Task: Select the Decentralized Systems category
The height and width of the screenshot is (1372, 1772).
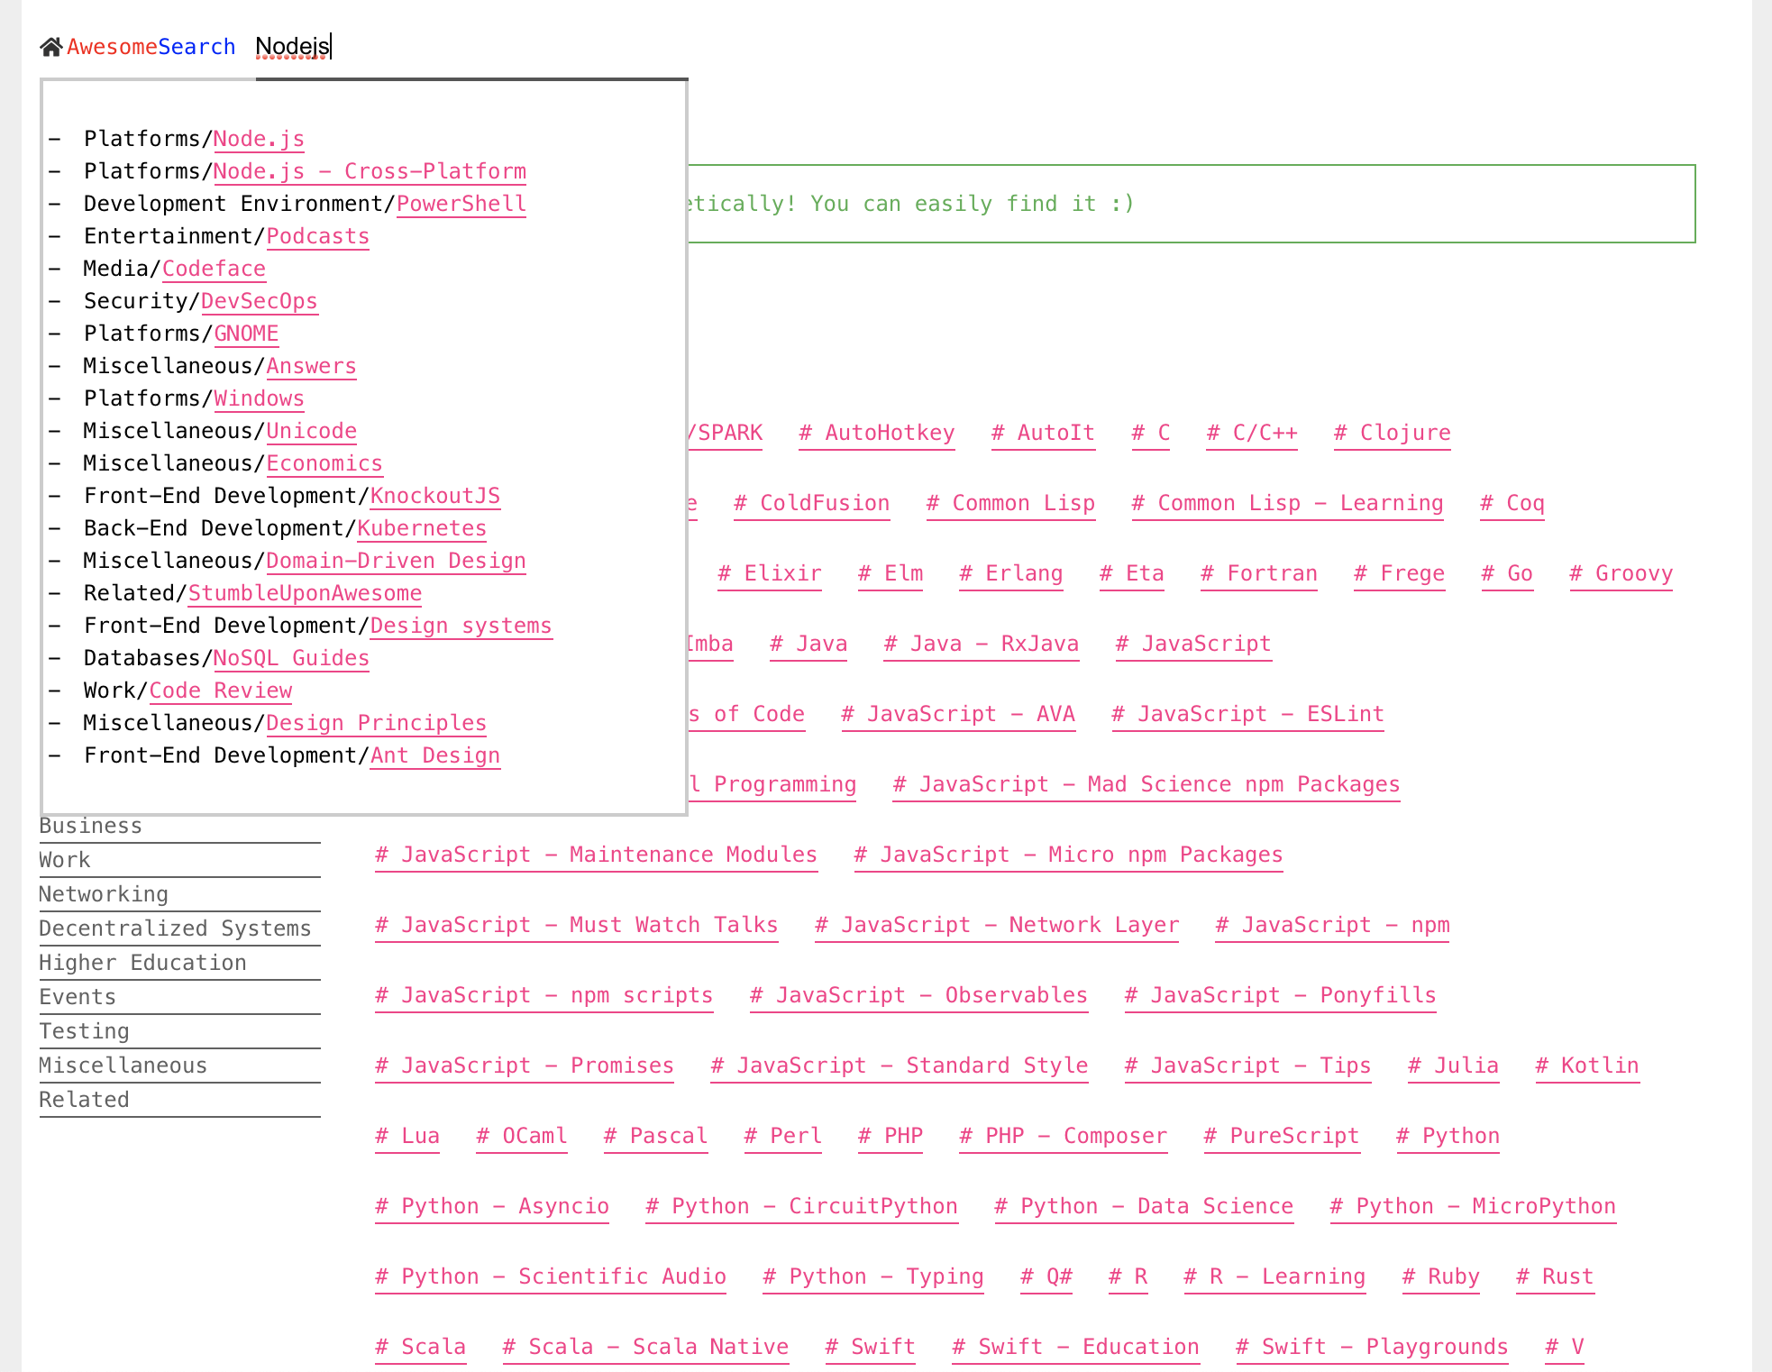Action: [175, 928]
